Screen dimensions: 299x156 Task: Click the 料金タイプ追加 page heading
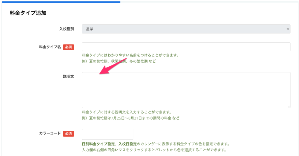click(x=28, y=13)
